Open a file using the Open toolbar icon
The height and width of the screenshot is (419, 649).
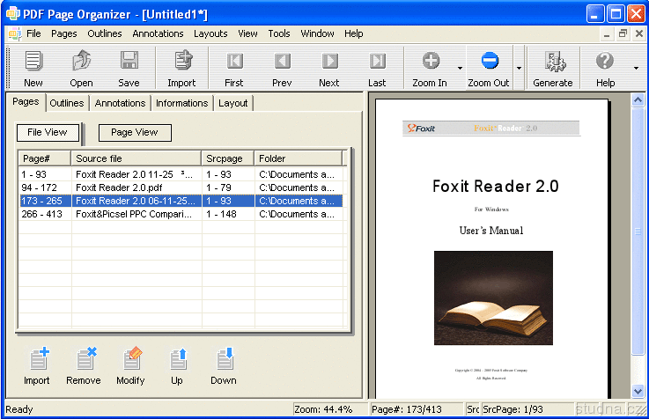pyautogui.click(x=81, y=68)
